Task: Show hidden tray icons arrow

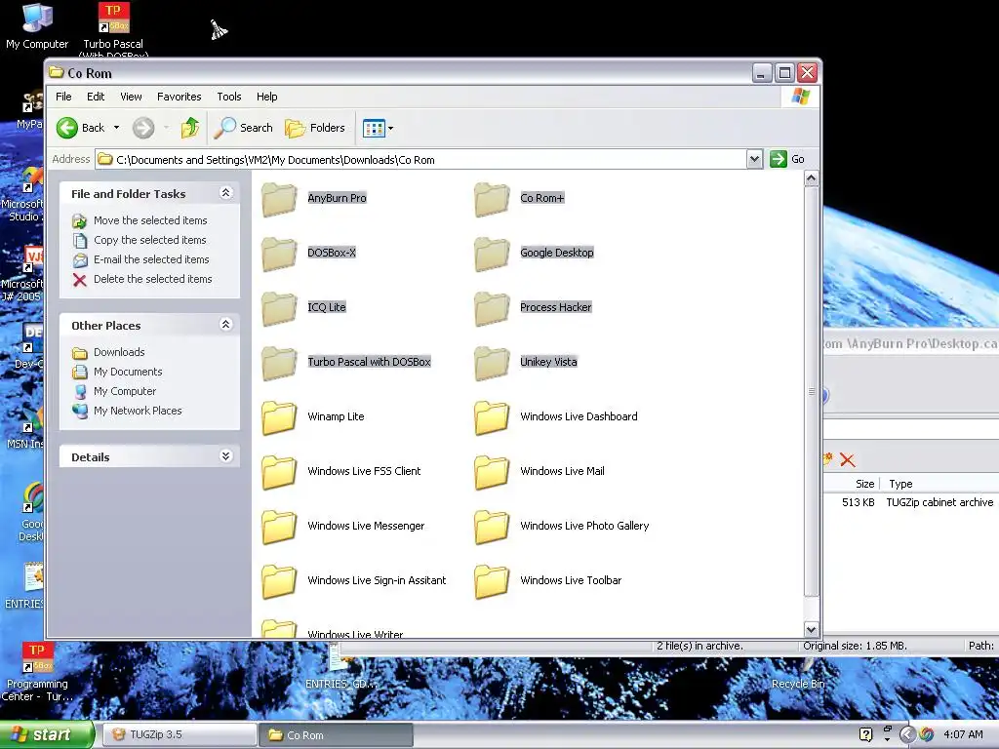Action: pyautogui.click(x=907, y=735)
